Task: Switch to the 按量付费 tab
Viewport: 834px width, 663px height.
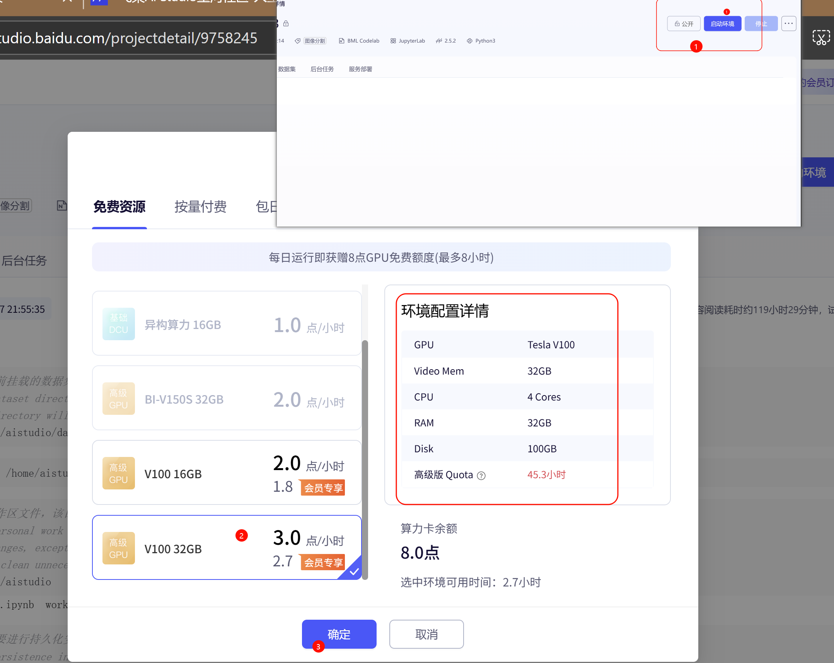Action: (201, 207)
